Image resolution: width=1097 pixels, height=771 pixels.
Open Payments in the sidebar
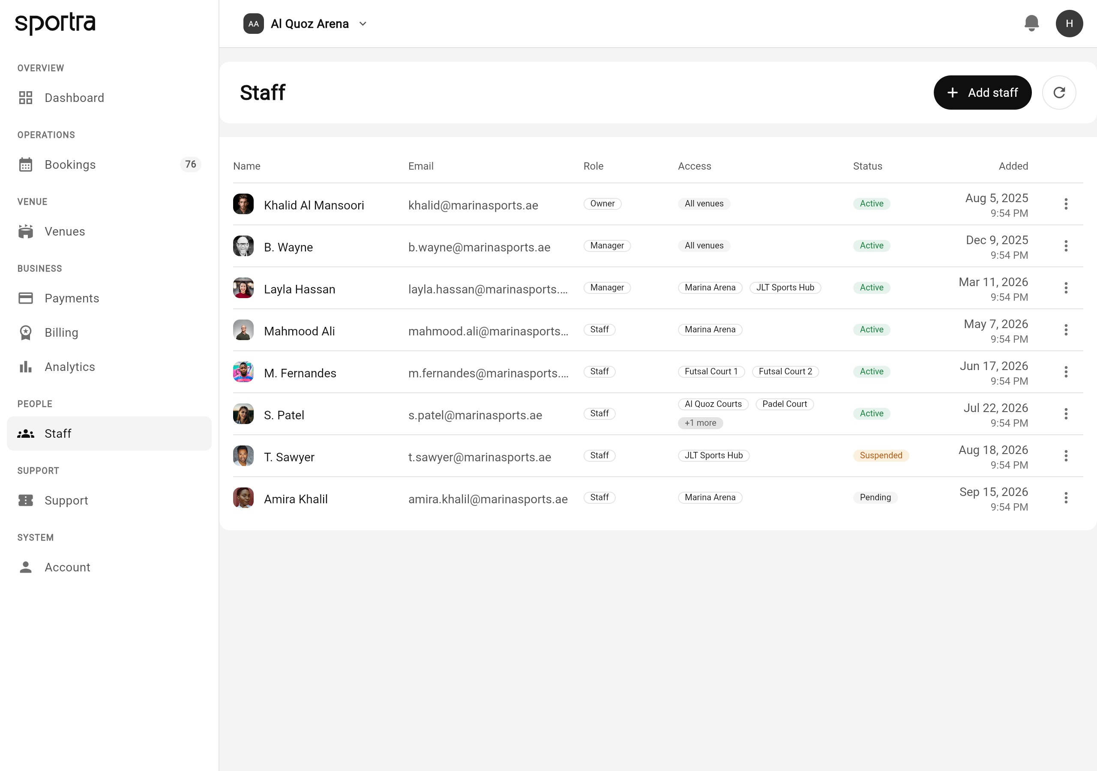109,299
